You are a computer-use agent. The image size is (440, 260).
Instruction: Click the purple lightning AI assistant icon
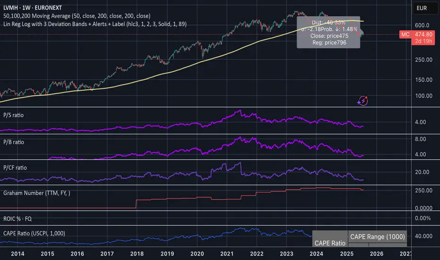pyautogui.click(x=363, y=101)
